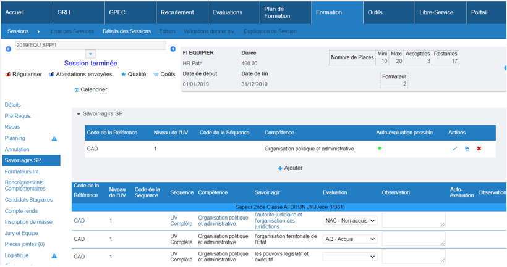This screenshot has height=267, width=507.
Task: Open the NAC - Non-acquis evaluation dropdown
Action: [350, 221]
